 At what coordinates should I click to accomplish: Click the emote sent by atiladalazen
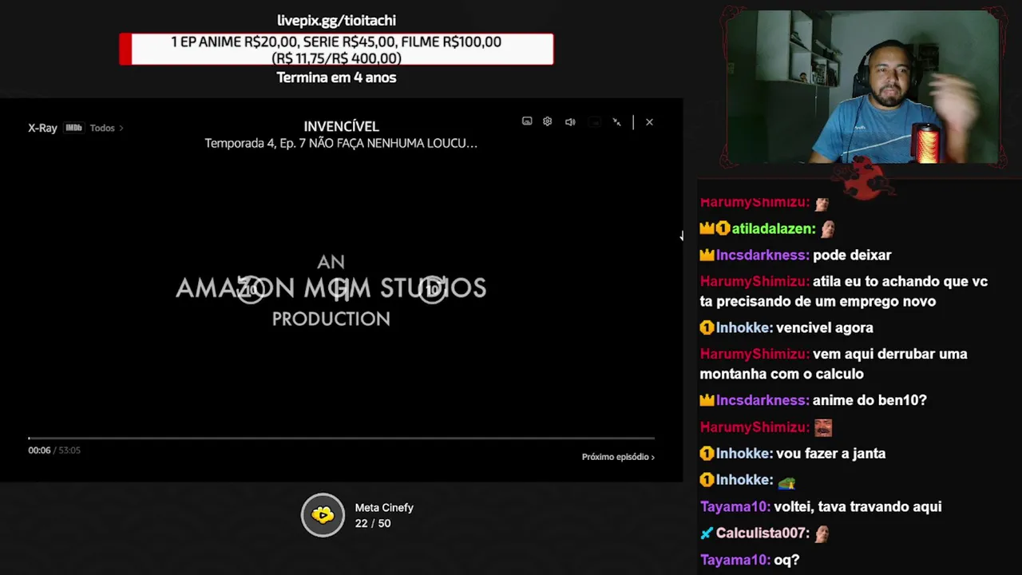click(827, 228)
